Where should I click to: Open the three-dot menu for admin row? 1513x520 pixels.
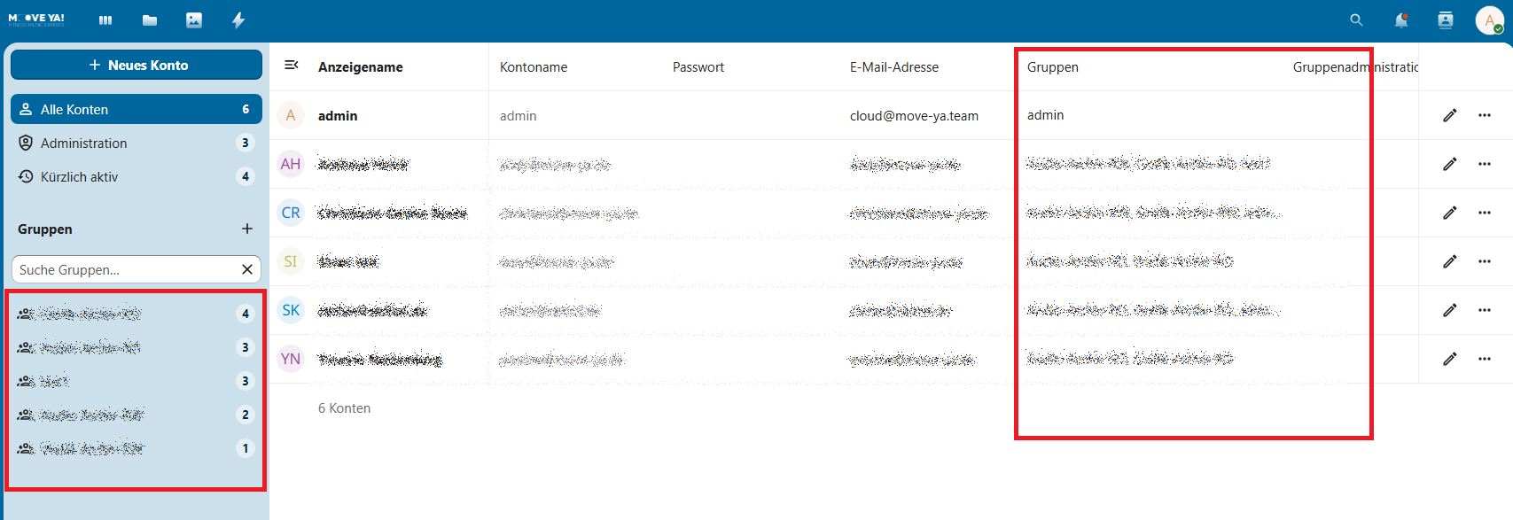(x=1485, y=115)
